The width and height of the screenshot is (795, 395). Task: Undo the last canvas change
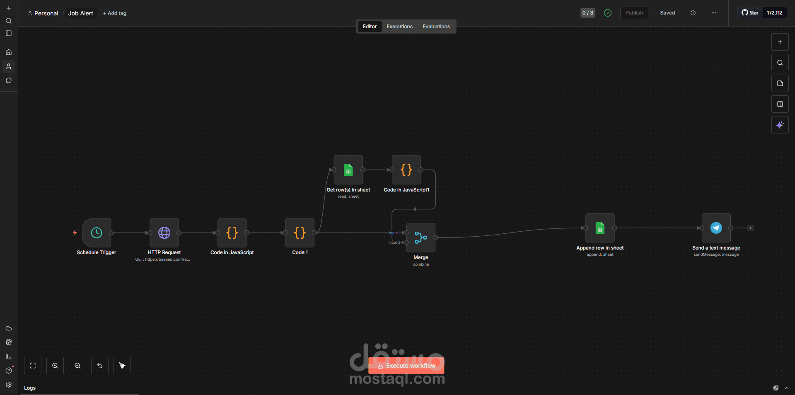[100, 366]
